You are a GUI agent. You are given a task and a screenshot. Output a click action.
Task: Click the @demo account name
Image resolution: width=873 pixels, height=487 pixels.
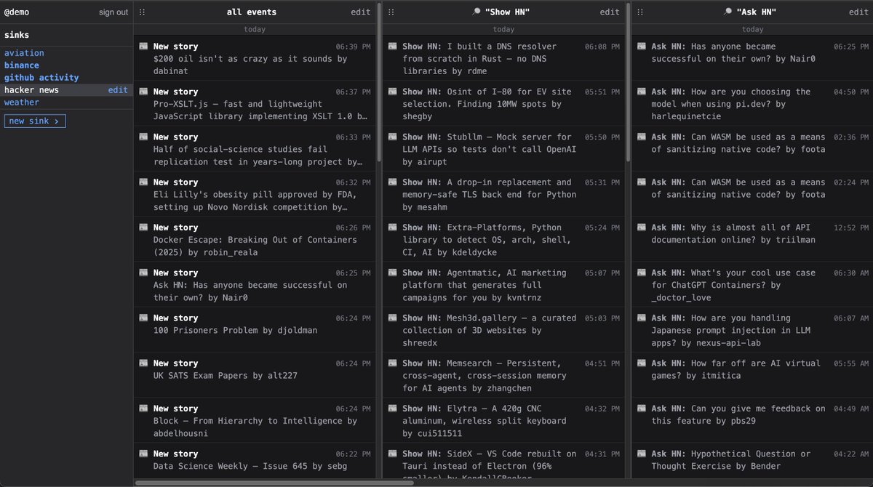[17, 12]
